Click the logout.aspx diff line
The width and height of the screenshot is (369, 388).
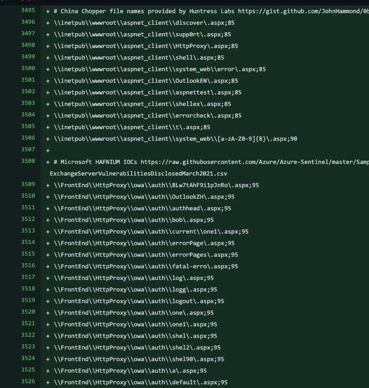139,300
